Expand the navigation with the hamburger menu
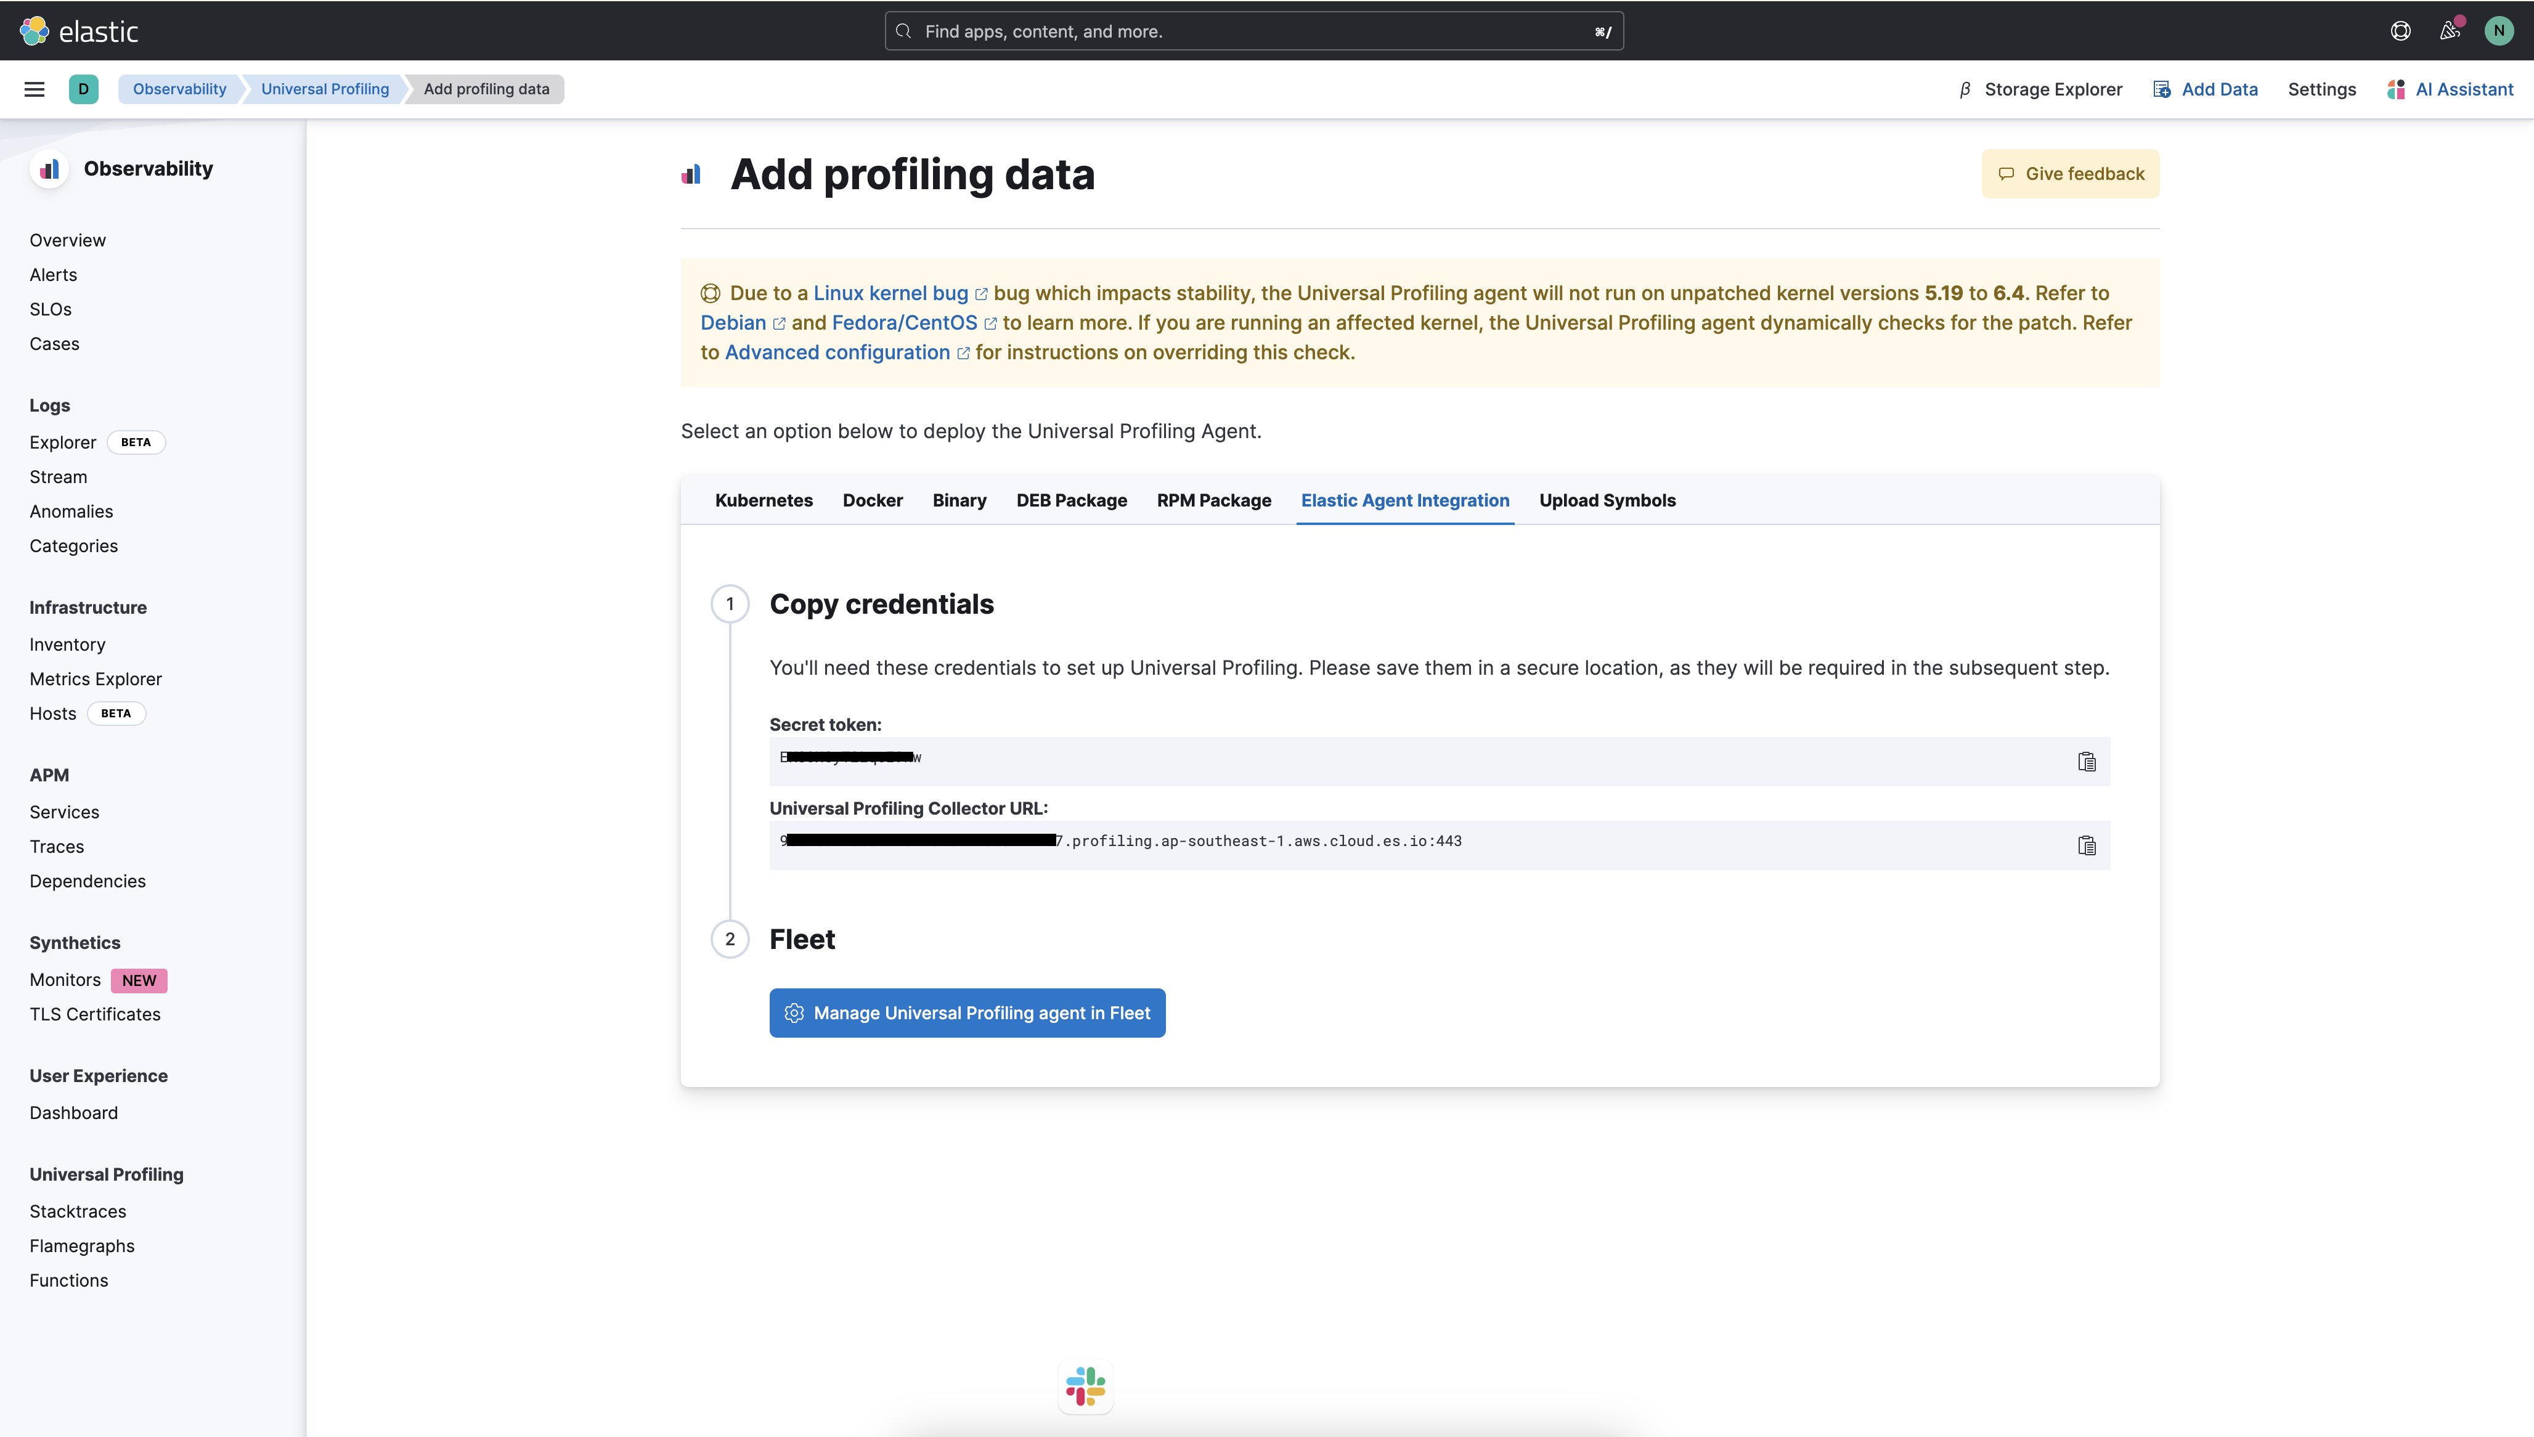The width and height of the screenshot is (2534, 1437). (35, 89)
